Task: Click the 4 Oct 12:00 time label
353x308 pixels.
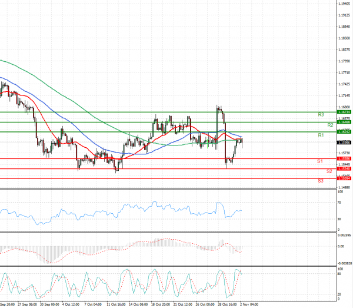Action: (71, 304)
